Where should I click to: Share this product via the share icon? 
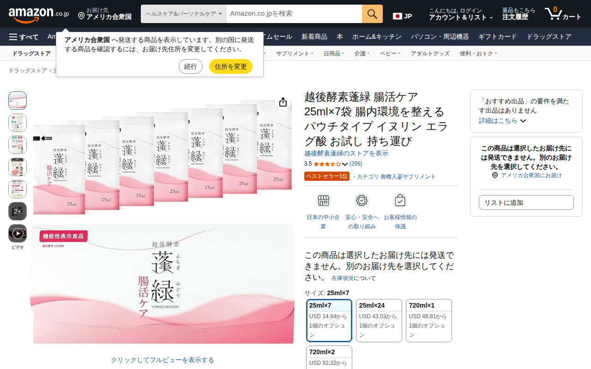[283, 102]
